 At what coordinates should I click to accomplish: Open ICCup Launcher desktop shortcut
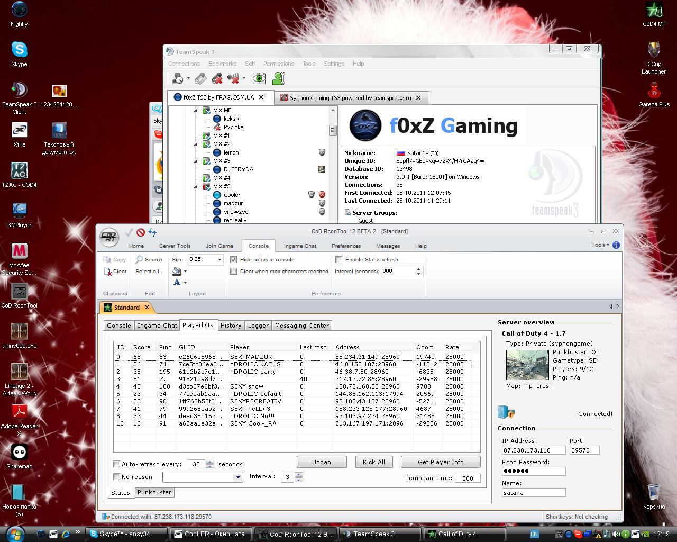coord(654,58)
